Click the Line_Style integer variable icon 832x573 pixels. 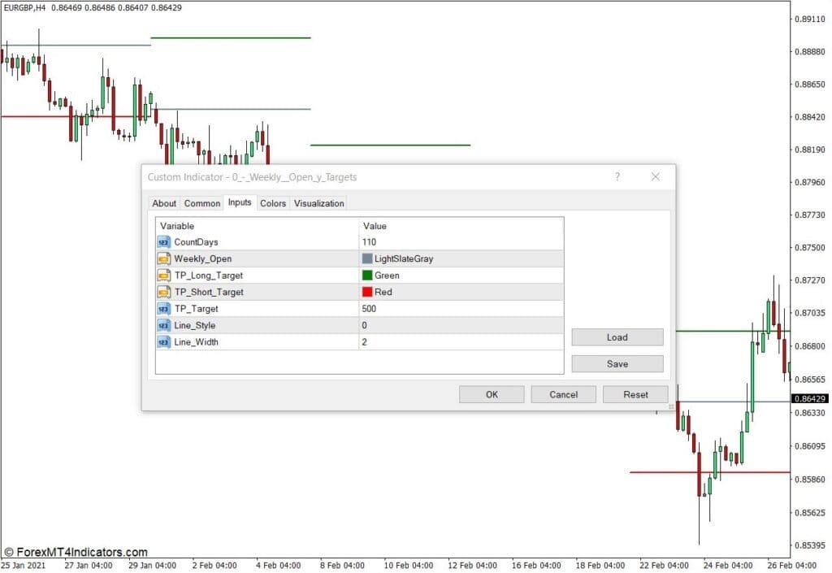164,325
